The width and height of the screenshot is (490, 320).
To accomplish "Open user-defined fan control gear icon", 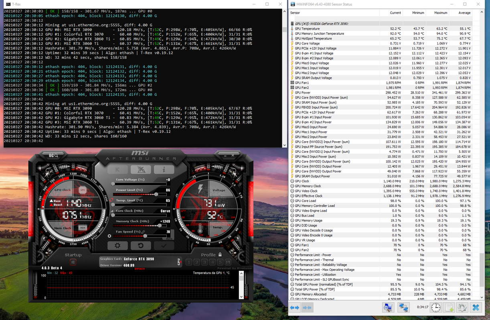I will [x=109, y=236].
